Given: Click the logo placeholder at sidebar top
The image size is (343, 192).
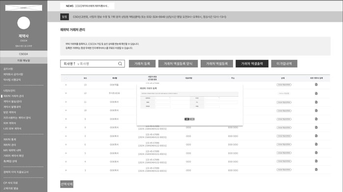Looking at the screenshot, I should [x=24, y=8].
